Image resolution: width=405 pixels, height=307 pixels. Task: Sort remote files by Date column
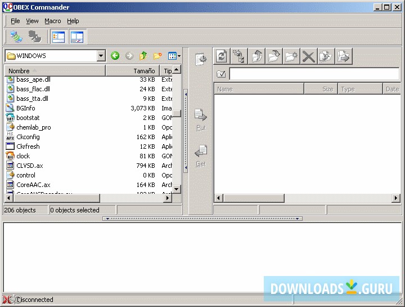tap(392, 89)
